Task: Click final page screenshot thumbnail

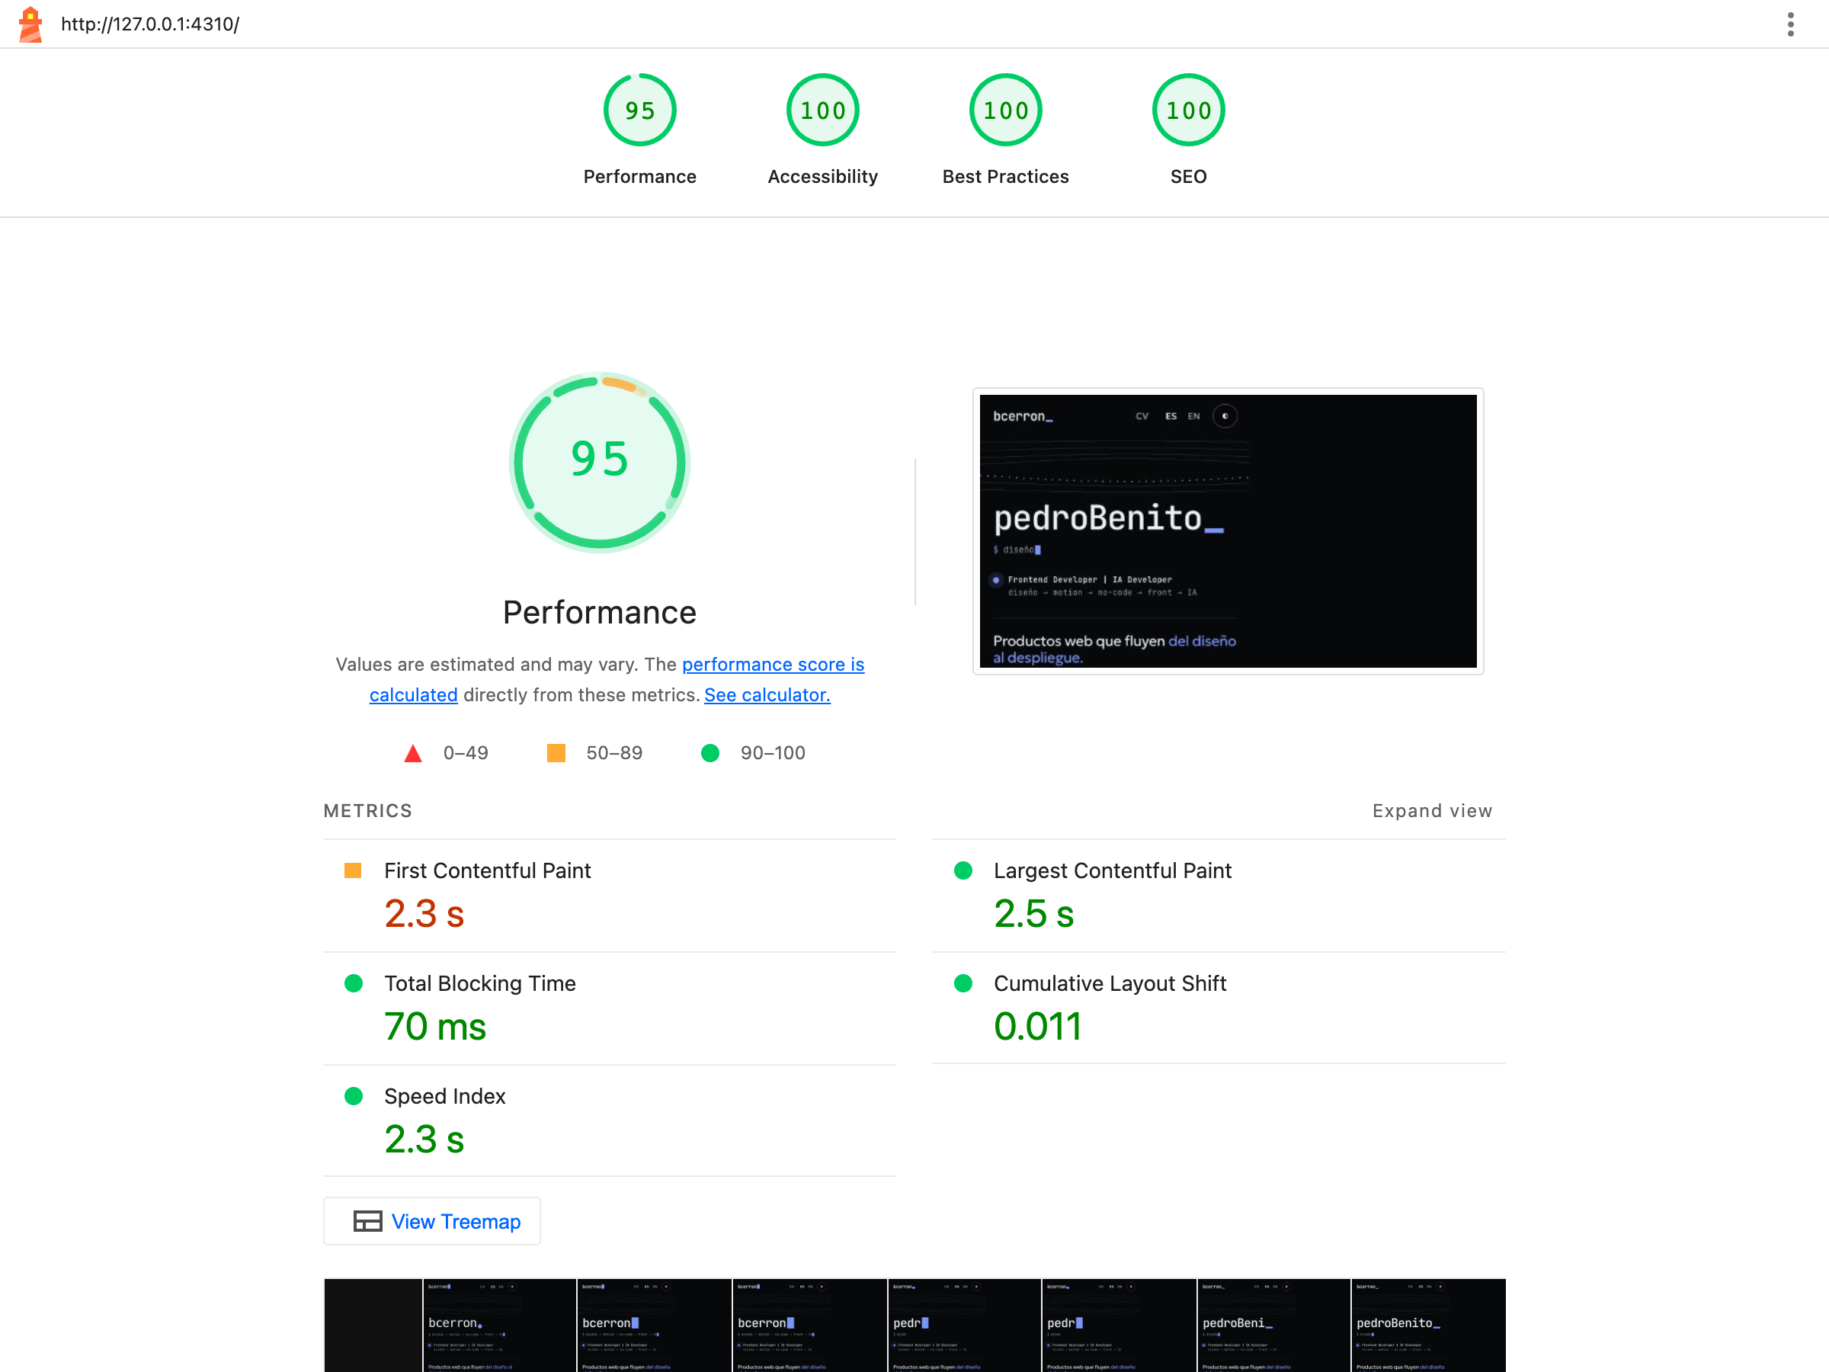Action: point(1228,531)
